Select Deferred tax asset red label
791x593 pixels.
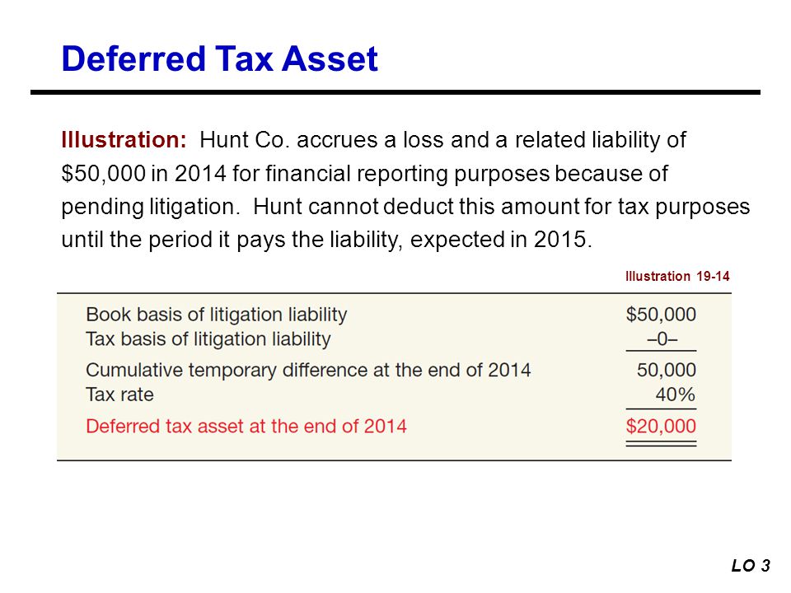click(x=246, y=427)
